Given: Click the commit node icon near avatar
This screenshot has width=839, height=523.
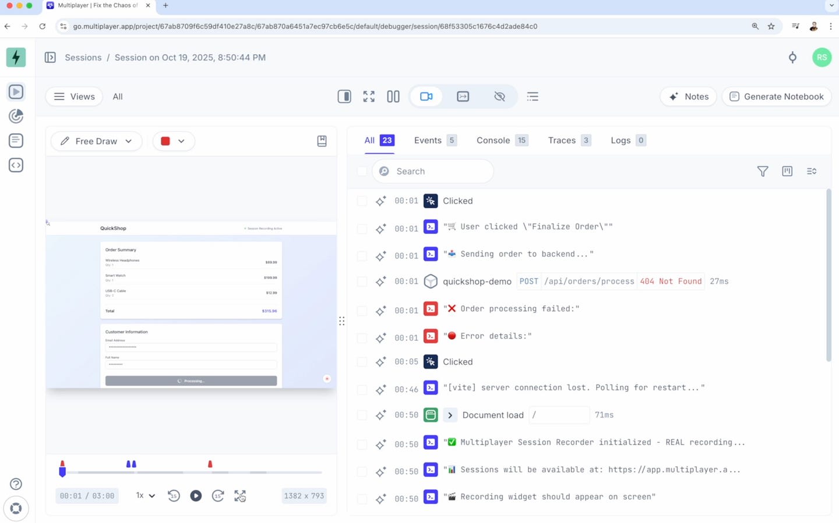Looking at the screenshot, I should tap(792, 57).
